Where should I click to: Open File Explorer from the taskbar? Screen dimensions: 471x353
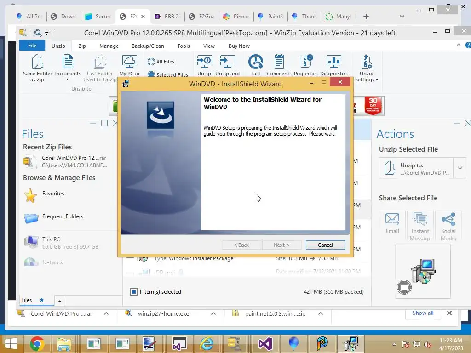64,343
